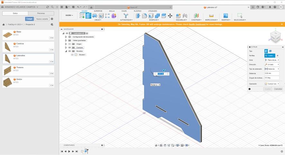Toggle visibility of Origen folder

click(69, 44)
